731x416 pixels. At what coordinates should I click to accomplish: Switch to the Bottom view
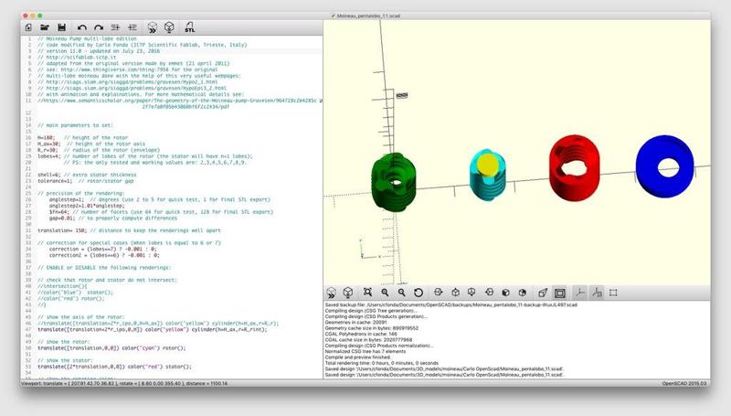[x=471, y=293]
